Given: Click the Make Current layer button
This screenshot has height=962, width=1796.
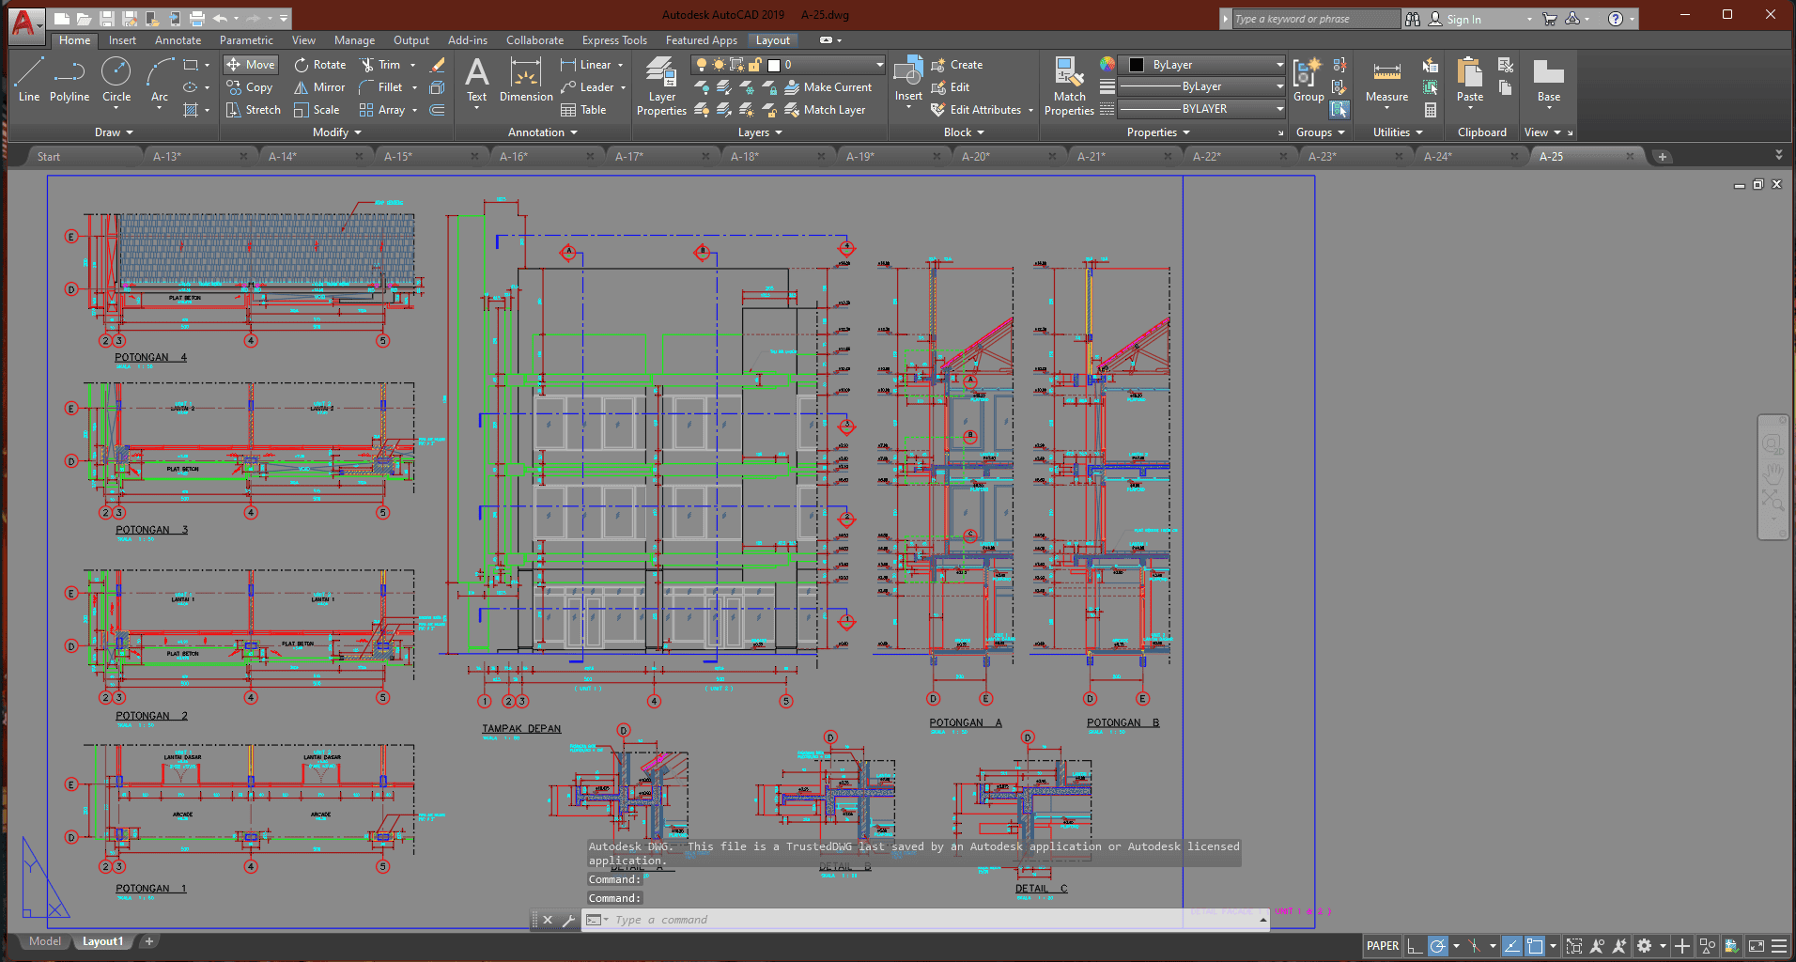Looking at the screenshot, I should coord(828,87).
